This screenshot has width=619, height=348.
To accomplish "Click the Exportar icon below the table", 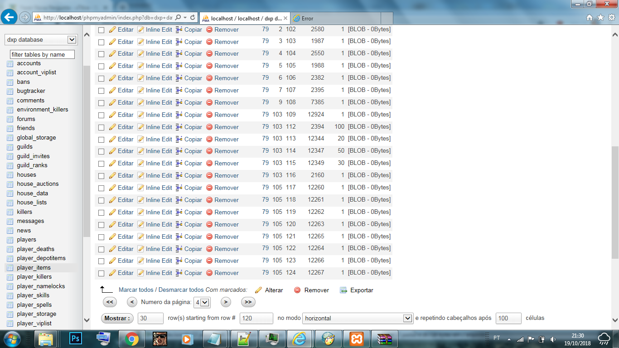I will click(343, 290).
